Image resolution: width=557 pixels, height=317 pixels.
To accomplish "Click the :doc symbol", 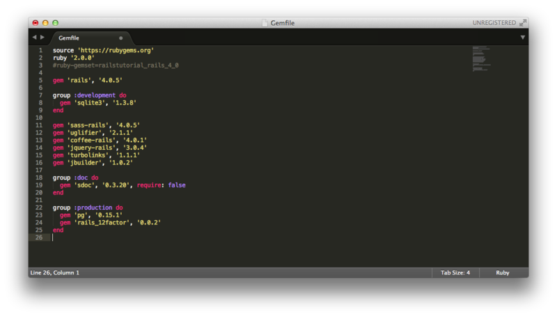I will point(81,178).
